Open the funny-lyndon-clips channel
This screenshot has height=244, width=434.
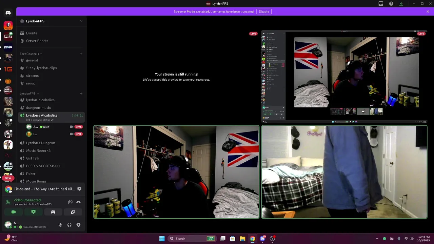(52, 68)
